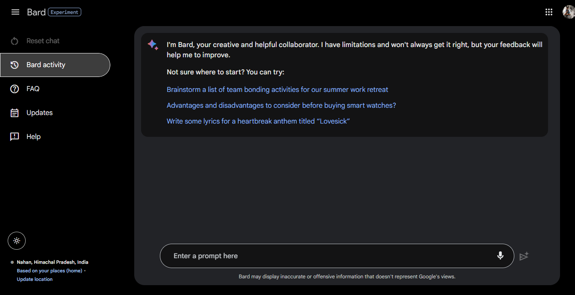Viewport: 575px width, 295px height.
Task: Open the Google account profile avatar
Action: [x=568, y=12]
